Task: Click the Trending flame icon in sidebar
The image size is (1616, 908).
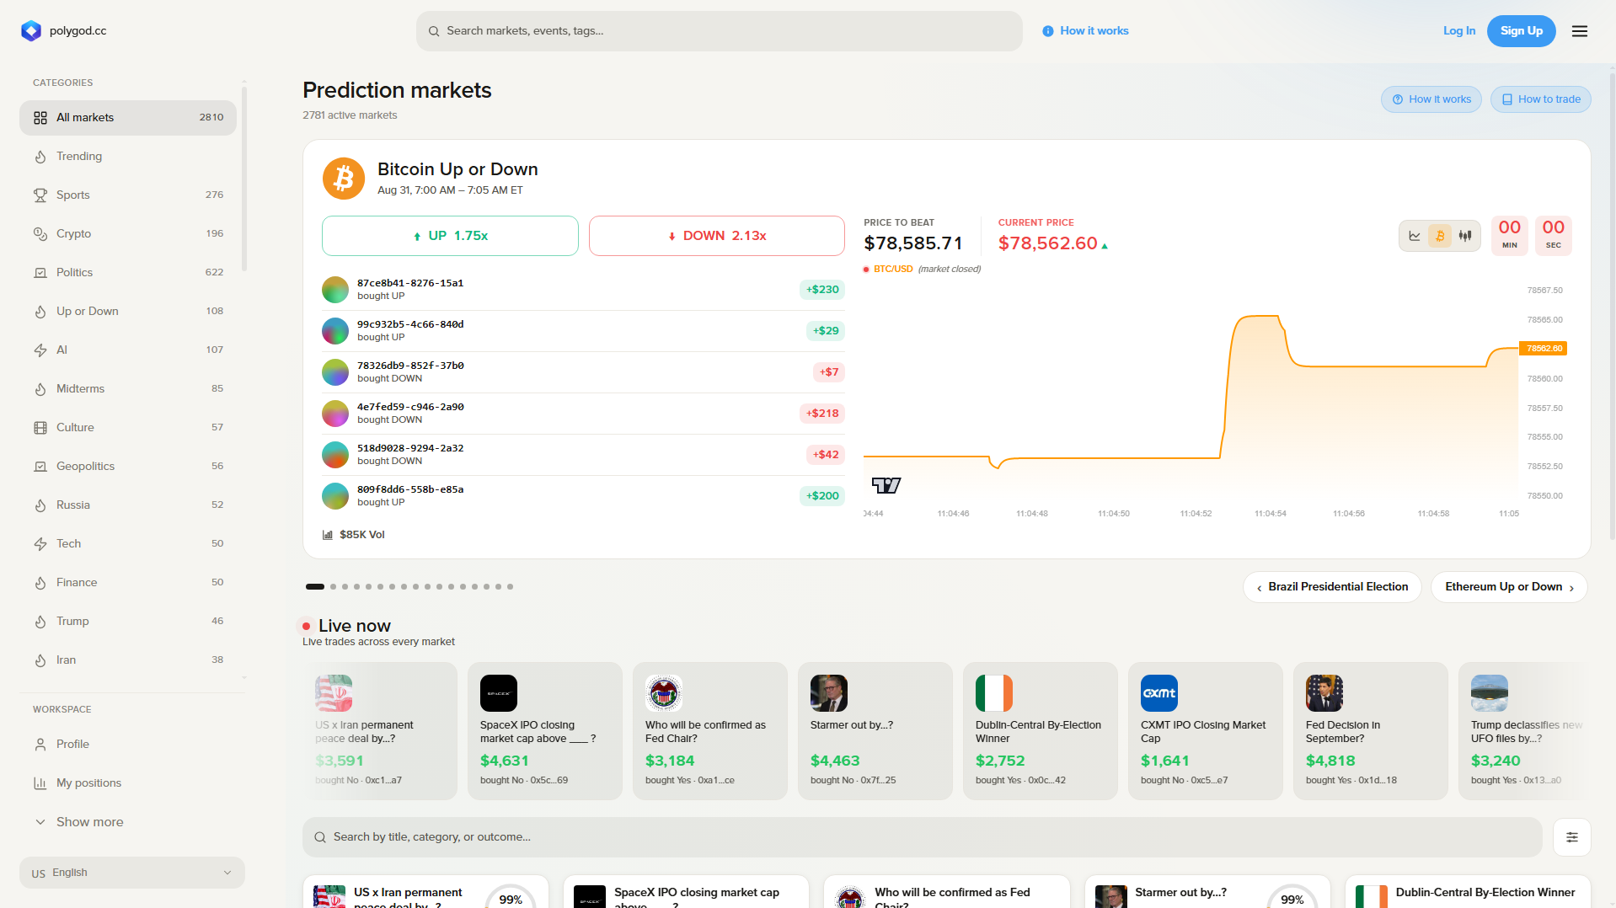Action: [x=40, y=157]
